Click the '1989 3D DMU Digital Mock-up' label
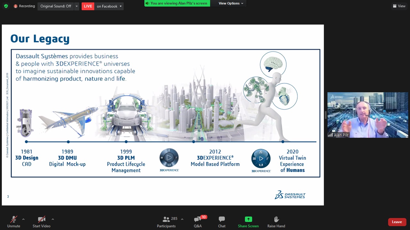Viewport: 410px width, 230px height. [x=67, y=158]
